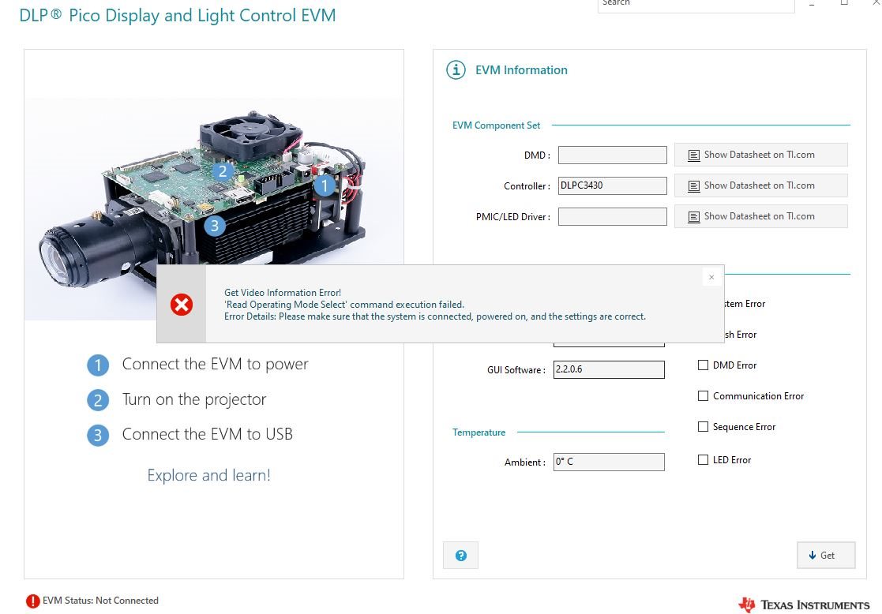Click 'Connect the EVM to USB' text
The width and height of the screenshot is (882, 614).
208,434
